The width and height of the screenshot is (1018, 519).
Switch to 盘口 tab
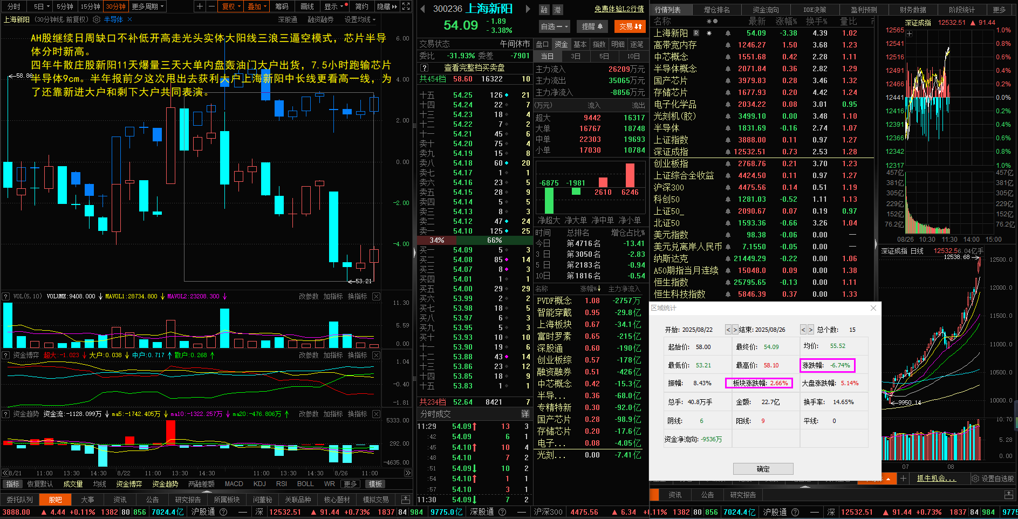tap(542, 44)
